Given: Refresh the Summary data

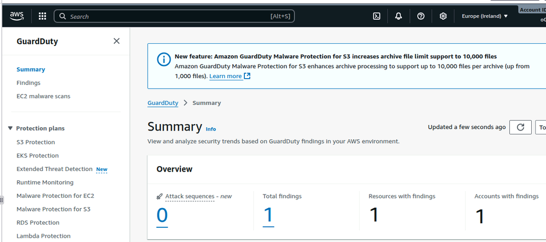Looking at the screenshot, I should [x=520, y=127].
